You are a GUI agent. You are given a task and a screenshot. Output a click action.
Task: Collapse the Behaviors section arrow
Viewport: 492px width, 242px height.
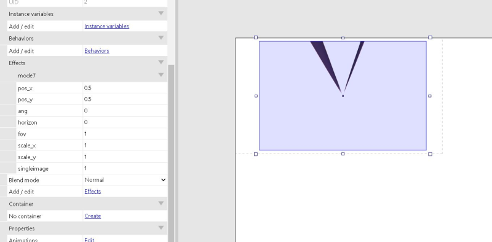pos(161,38)
